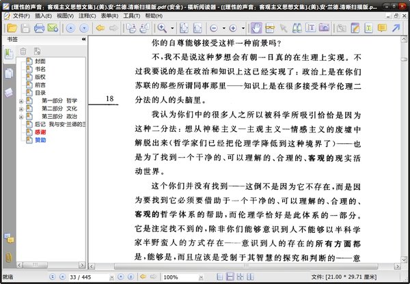Select the typewriter text tool
The height and width of the screenshot is (284, 410).
311,28
